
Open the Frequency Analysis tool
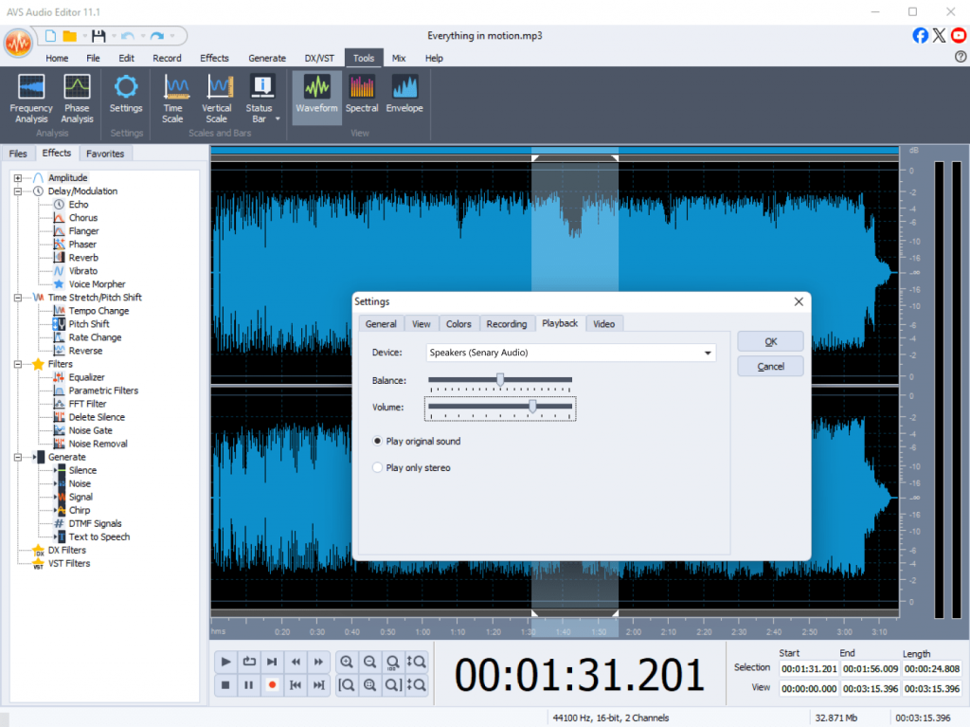click(x=31, y=99)
